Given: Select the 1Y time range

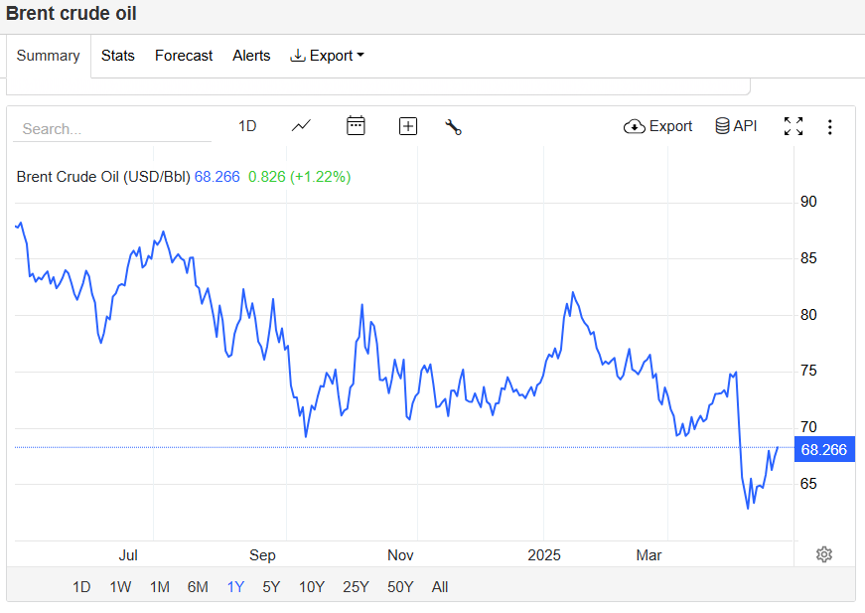Looking at the screenshot, I should (x=235, y=587).
